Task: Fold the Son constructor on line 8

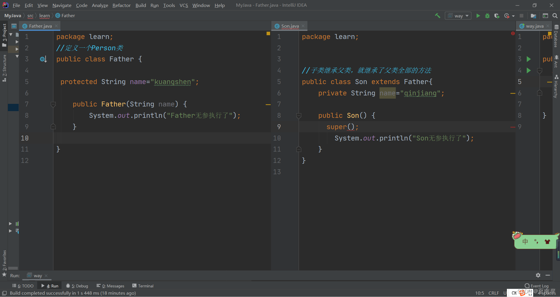Action: click(x=299, y=115)
